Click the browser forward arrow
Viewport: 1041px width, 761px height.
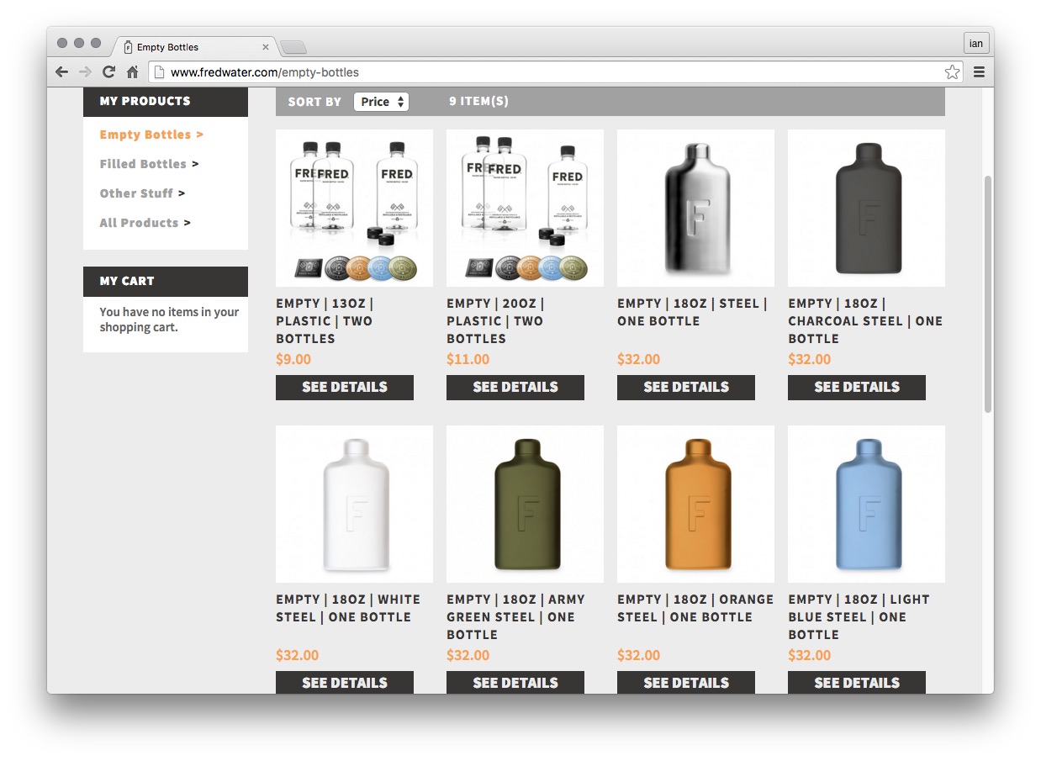pyautogui.click(x=85, y=72)
